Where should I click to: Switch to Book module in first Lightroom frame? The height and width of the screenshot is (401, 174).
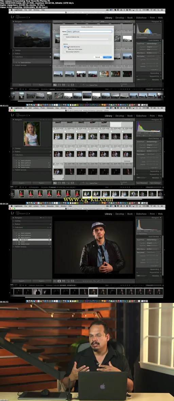[x=130, y=18]
